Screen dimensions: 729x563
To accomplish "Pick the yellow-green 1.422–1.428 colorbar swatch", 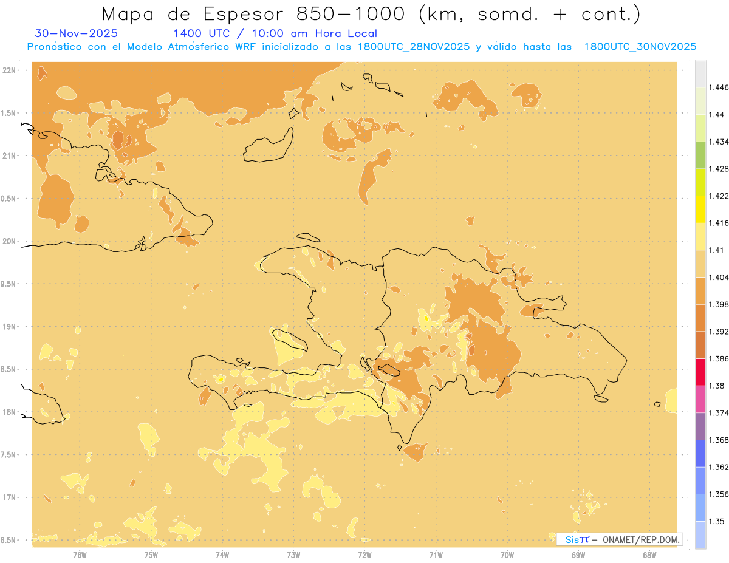I will [x=700, y=182].
